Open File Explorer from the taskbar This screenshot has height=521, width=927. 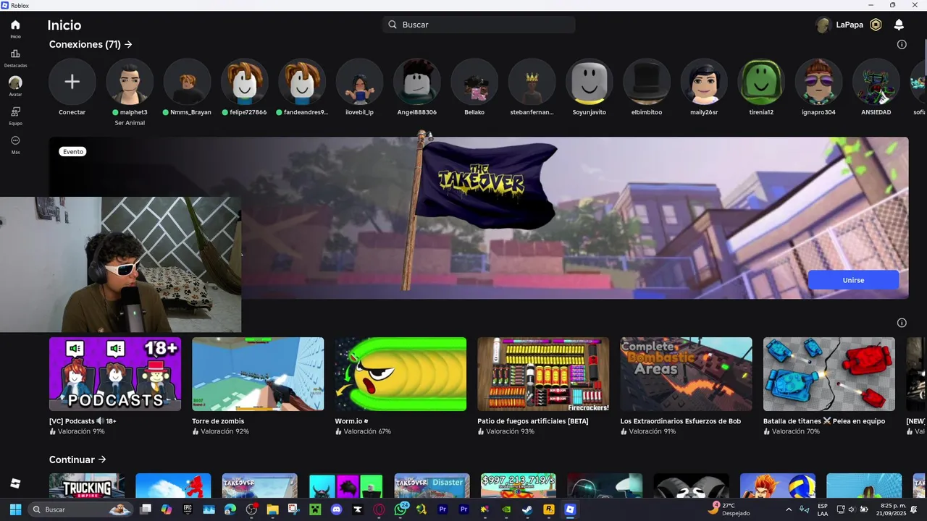[272, 509]
